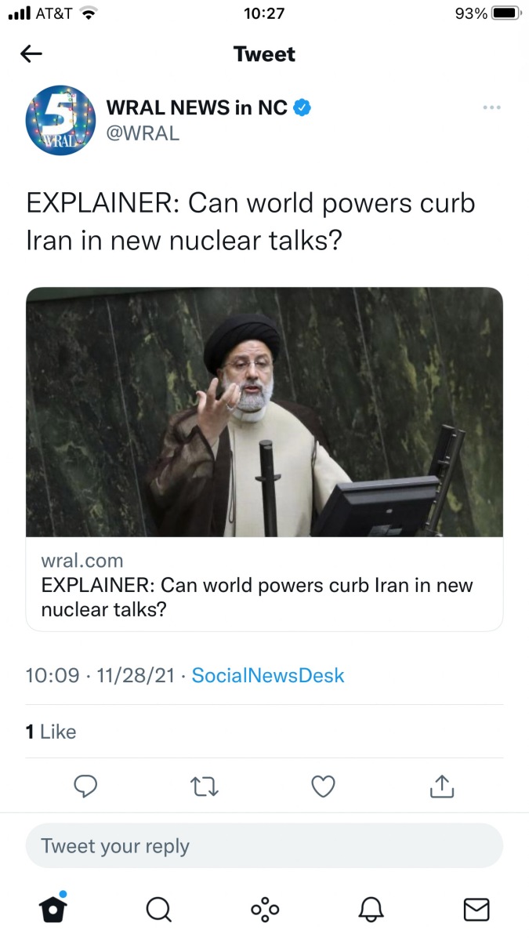Open the WRAL profile avatar
The width and height of the screenshot is (529, 941).
tap(60, 119)
